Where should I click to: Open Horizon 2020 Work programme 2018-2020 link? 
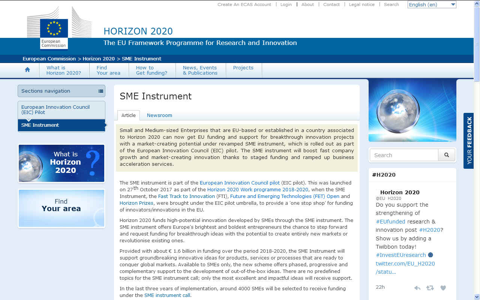click(258, 190)
